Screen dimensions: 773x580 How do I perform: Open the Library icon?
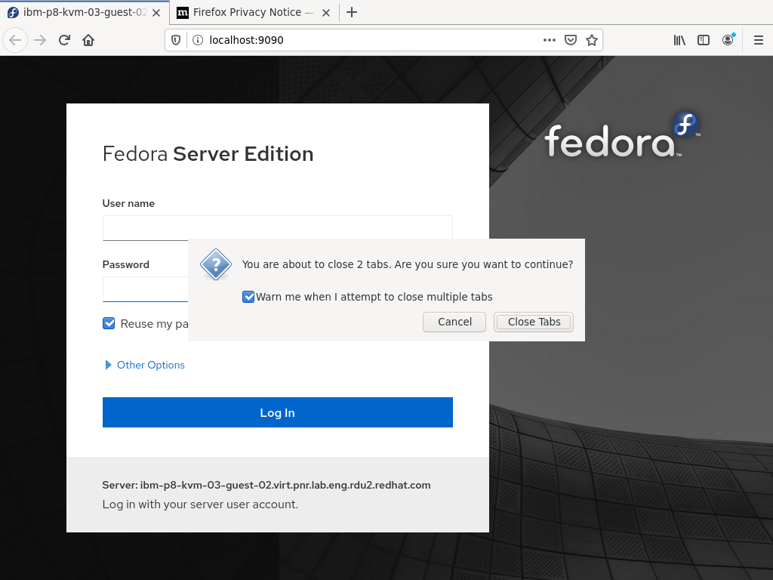point(679,40)
